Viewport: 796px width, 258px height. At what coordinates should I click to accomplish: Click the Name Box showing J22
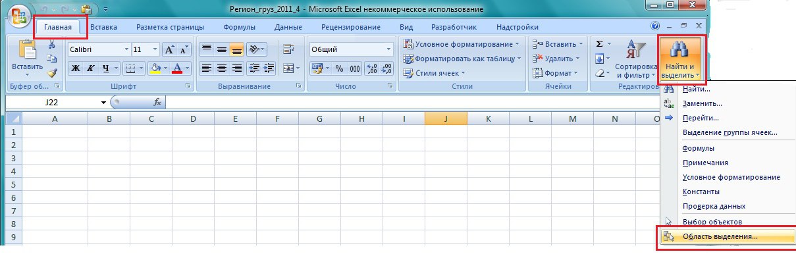52,103
